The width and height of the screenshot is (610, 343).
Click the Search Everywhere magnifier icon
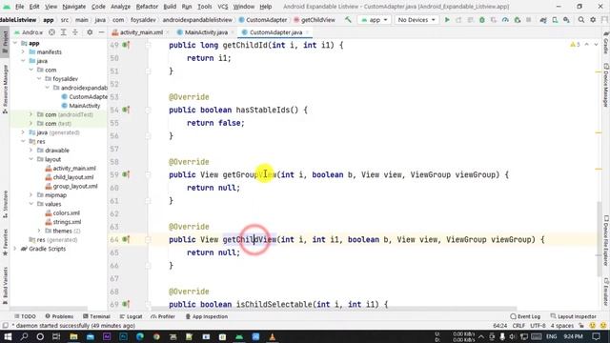pos(580,19)
